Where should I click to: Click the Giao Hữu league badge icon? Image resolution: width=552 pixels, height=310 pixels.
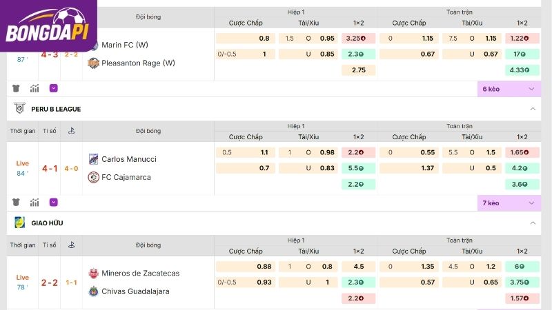20,223
